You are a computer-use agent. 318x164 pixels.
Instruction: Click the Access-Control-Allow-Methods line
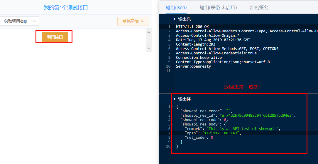227,49
